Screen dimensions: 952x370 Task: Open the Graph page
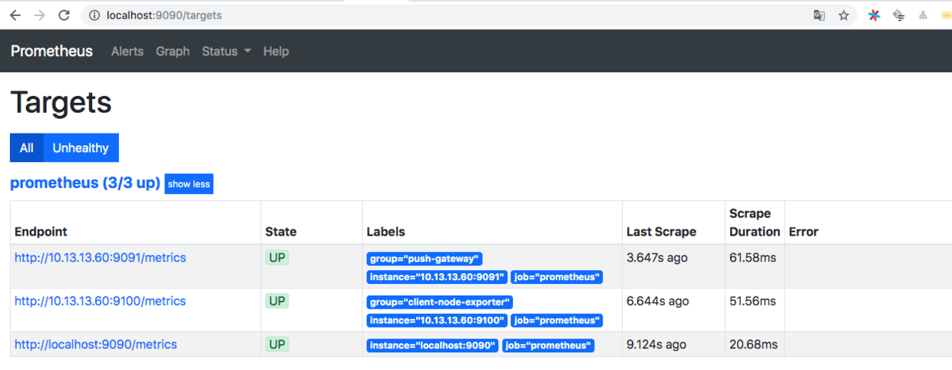pyautogui.click(x=173, y=51)
